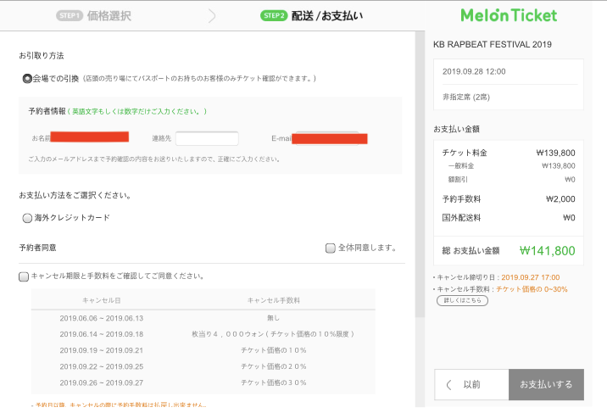Open the 配送/お支払い step tab
The image size is (607, 413).
[312, 15]
